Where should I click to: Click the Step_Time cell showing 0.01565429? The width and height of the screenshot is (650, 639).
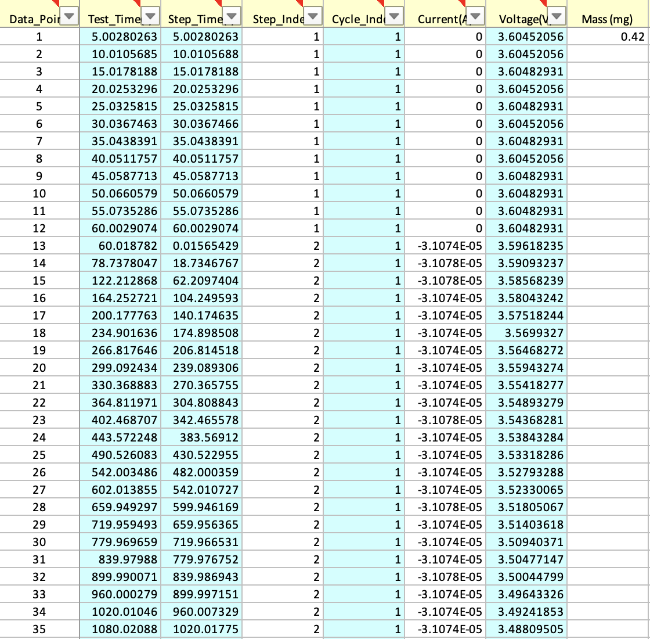[201, 245]
